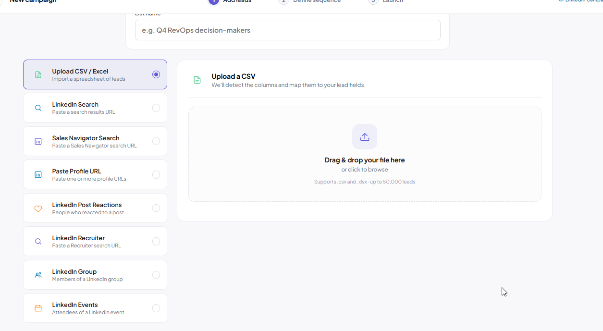Viewport: 603px width, 331px height.
Task: Click "Import a spreadsheet of leads" subtitle
Action: 89,79
